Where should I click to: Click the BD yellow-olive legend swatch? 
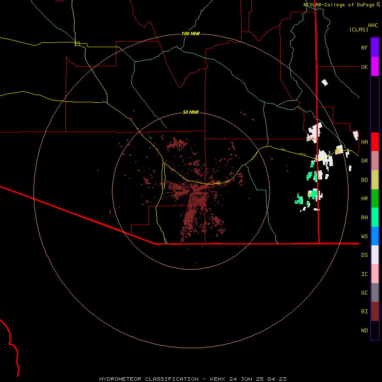coord(375,180)
